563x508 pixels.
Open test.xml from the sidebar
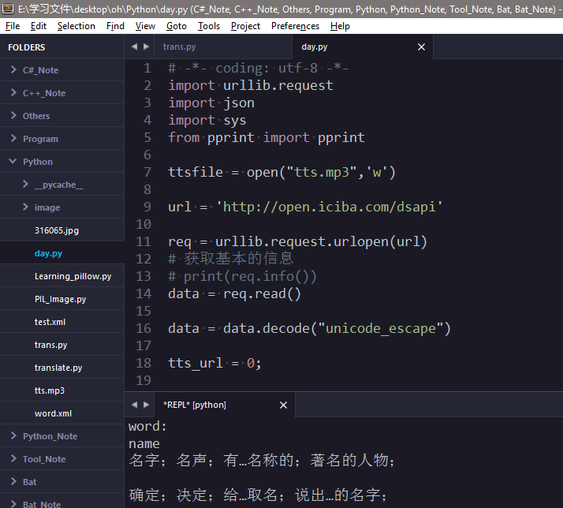pos(62,322)
